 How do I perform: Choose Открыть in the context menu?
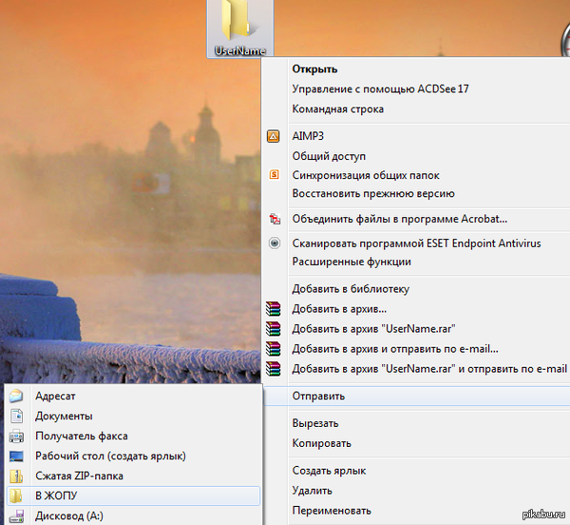tap(314, 69)
